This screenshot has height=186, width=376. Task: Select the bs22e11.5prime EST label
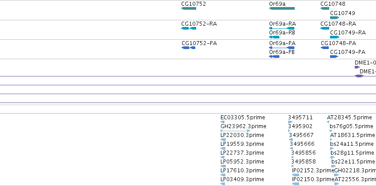click(x=353, y=162)
